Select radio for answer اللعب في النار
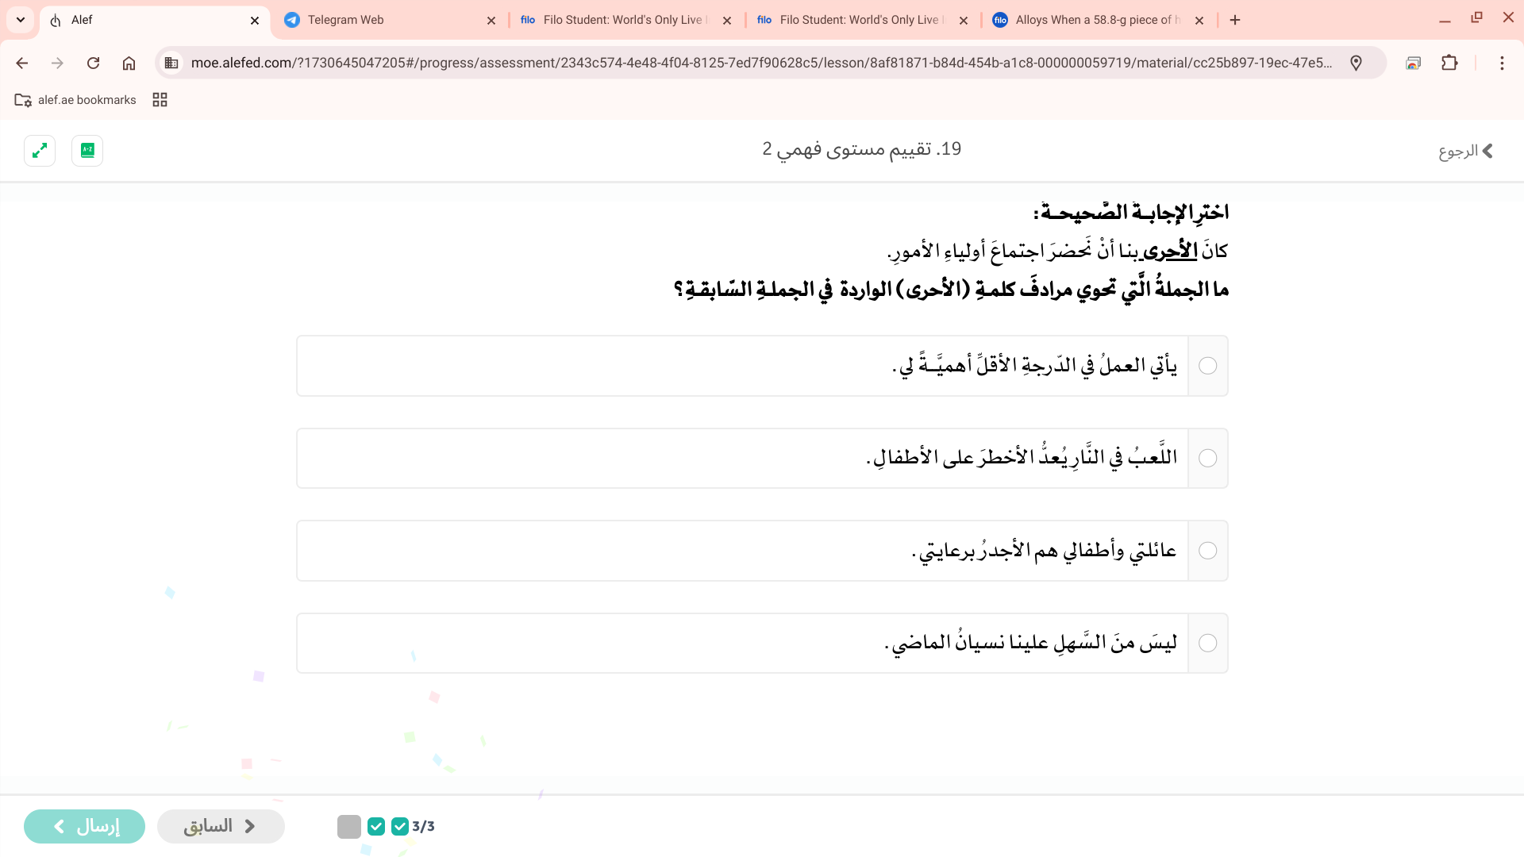Screen dimensions: 1524x857 point(1207,459)
